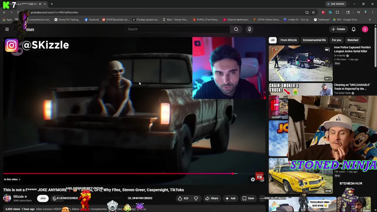Open the notifications bell

353,29
